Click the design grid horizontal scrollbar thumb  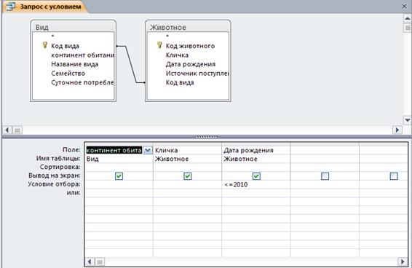click(x=100, y=261)
